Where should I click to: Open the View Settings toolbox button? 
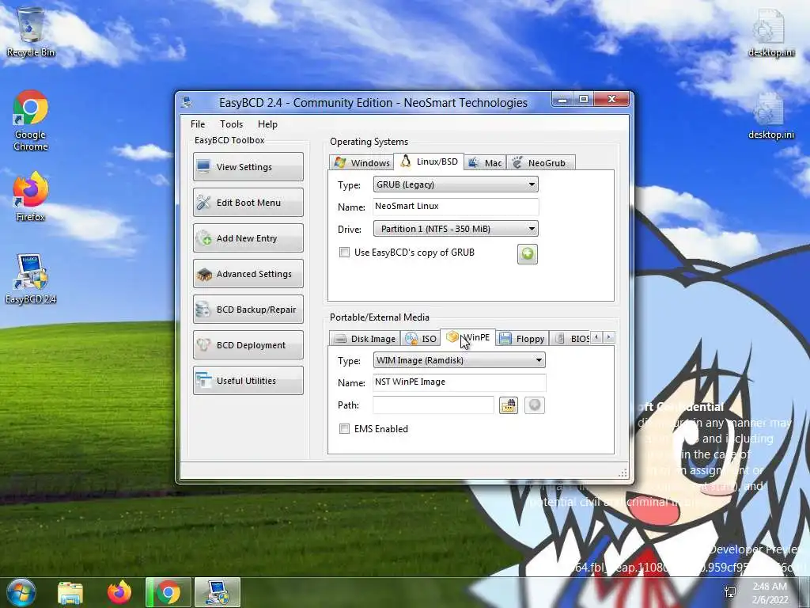248,166
